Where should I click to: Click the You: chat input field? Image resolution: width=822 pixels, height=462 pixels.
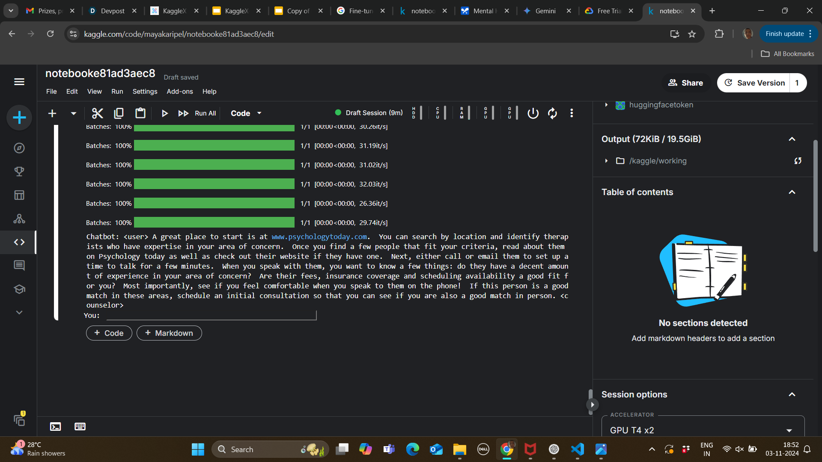tap(211, 315)
